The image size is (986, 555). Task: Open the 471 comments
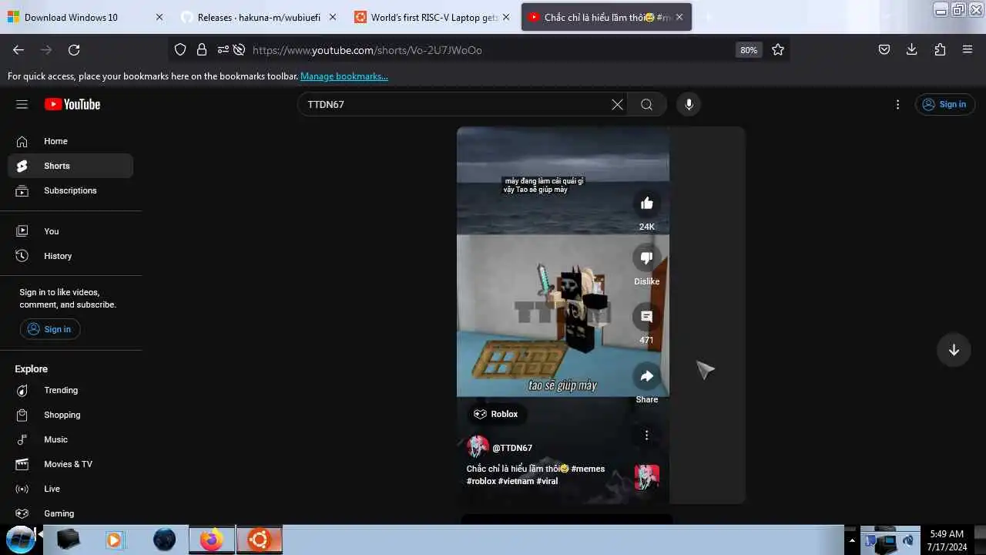[x=646, y=317]
